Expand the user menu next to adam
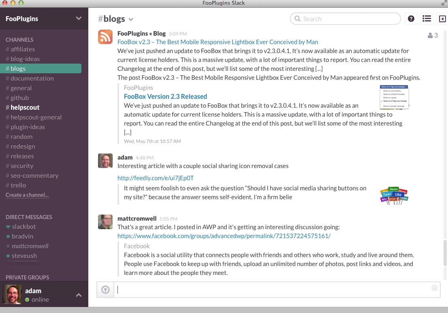Screen dimensions: 448x313 pos(79,295)
